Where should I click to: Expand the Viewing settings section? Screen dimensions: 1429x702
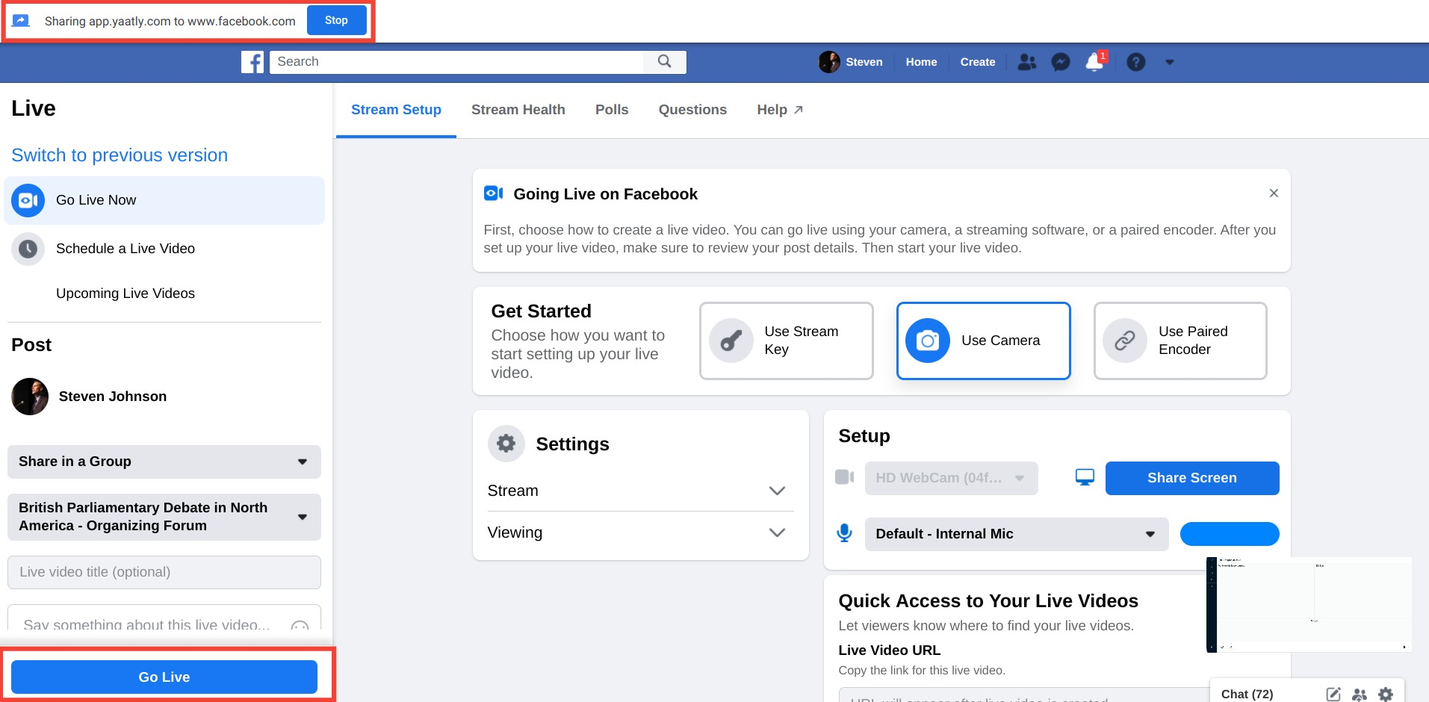point(640,532)
